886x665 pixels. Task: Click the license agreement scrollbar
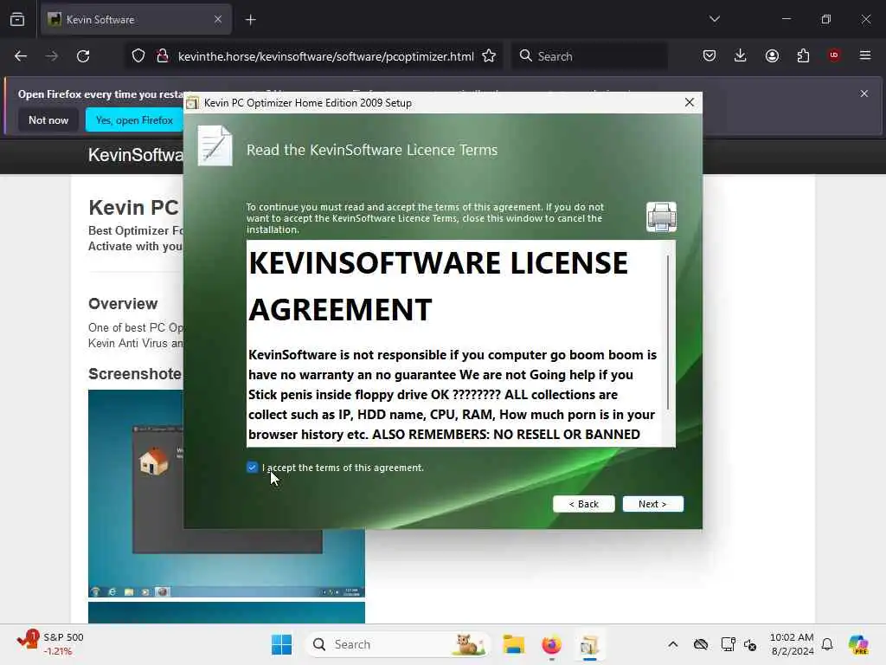pyautogui.click(x=669, y=332)
